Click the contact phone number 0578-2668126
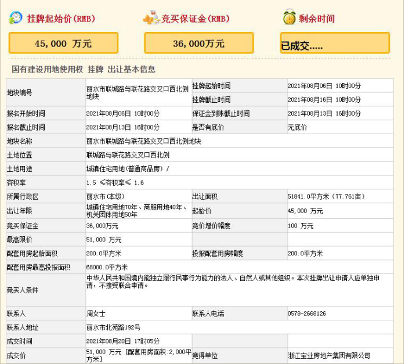This screenshot has height=364, width=405. coord(306,313)
